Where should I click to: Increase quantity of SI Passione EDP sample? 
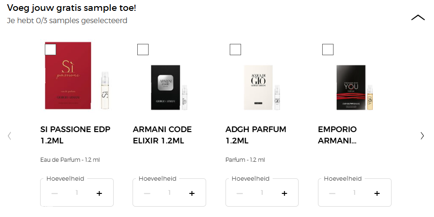coord(99,193)
